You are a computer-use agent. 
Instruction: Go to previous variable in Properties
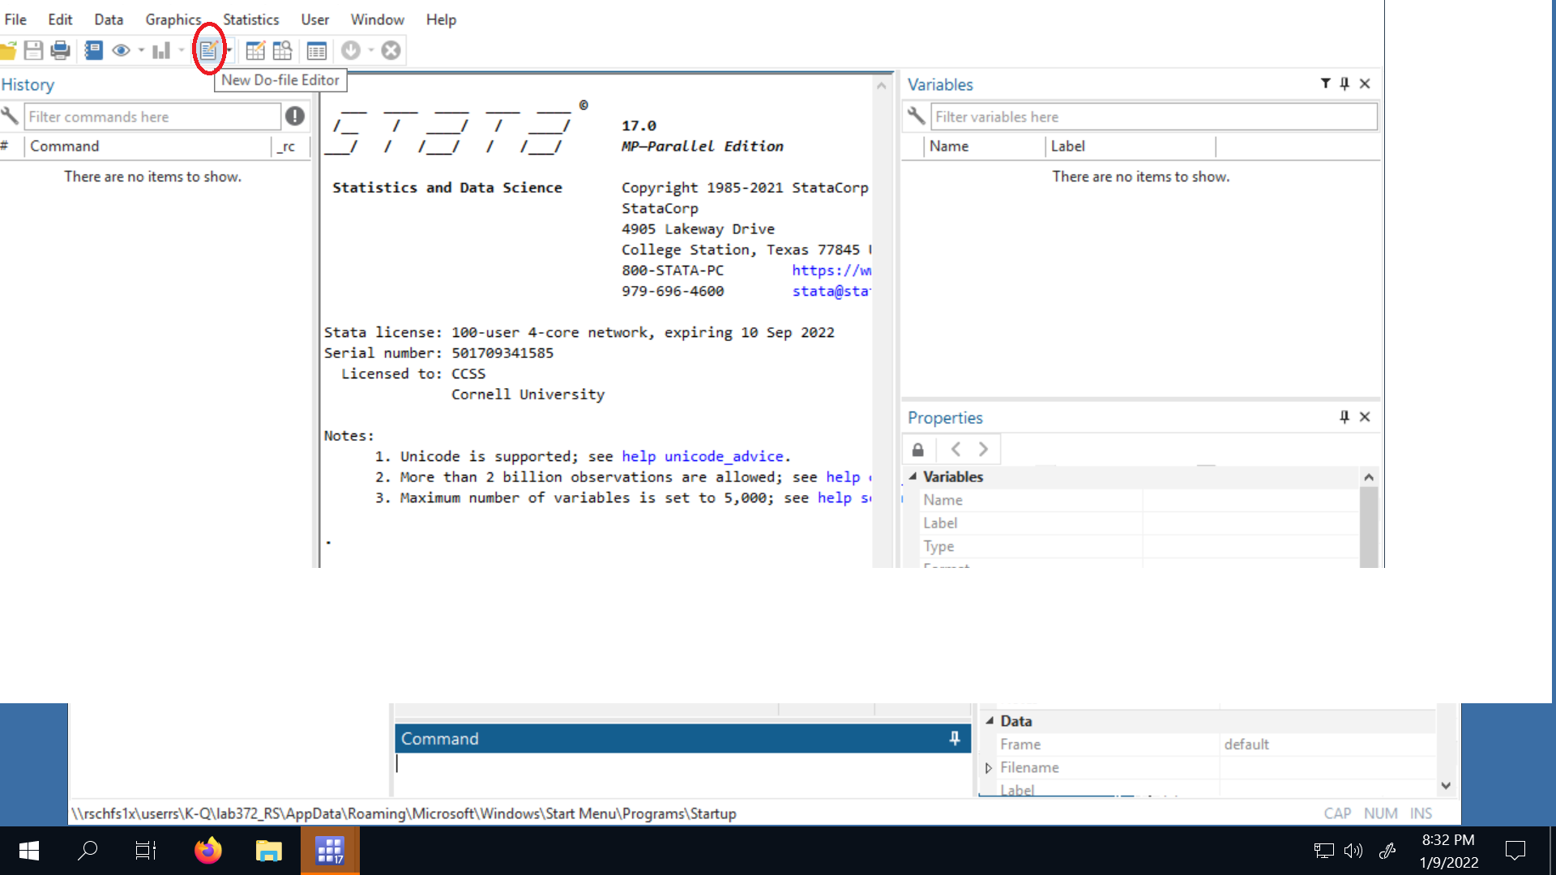pos(955,449)
